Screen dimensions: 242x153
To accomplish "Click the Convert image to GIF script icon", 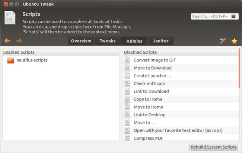I will click(127, 60).
